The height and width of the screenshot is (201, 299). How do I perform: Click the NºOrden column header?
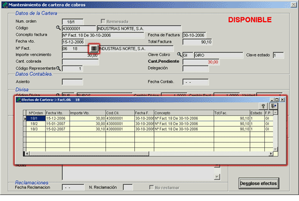point(36,113)
